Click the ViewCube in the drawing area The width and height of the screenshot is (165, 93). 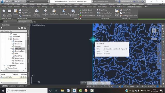click(154, 30)
